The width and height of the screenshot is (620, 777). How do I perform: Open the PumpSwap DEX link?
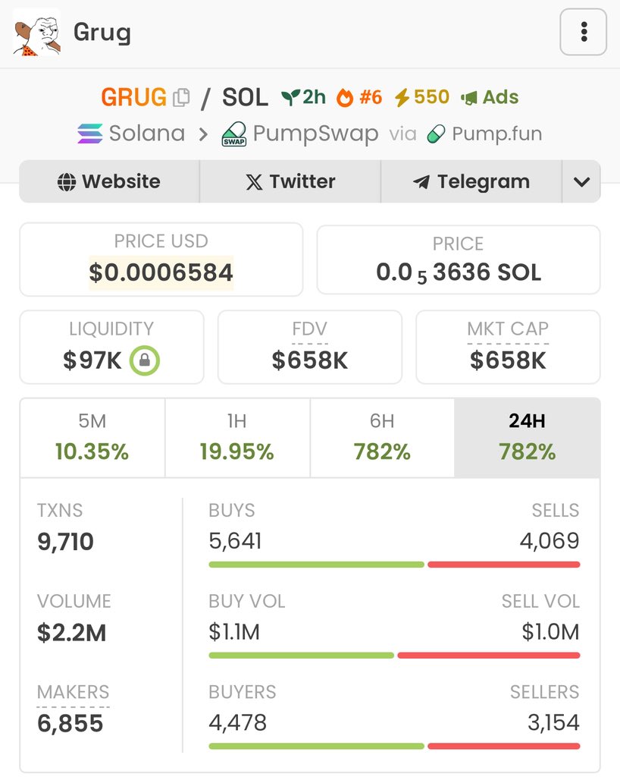point(300,134)
